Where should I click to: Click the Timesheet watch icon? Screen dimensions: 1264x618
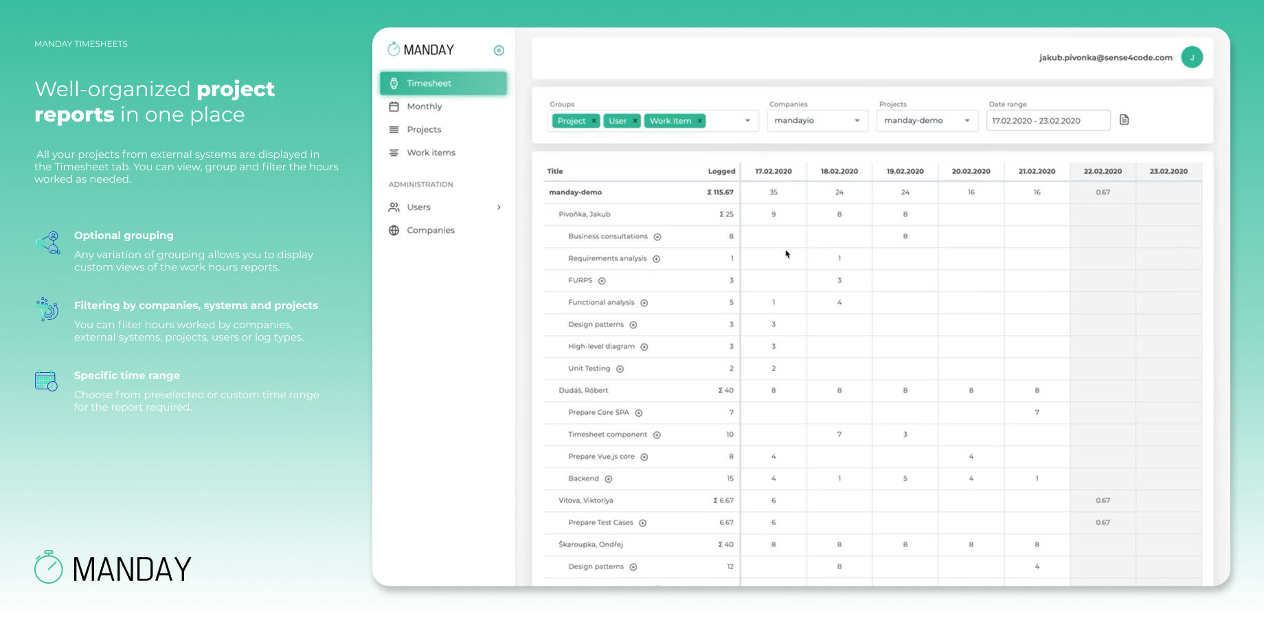click(x=394, y=83)
